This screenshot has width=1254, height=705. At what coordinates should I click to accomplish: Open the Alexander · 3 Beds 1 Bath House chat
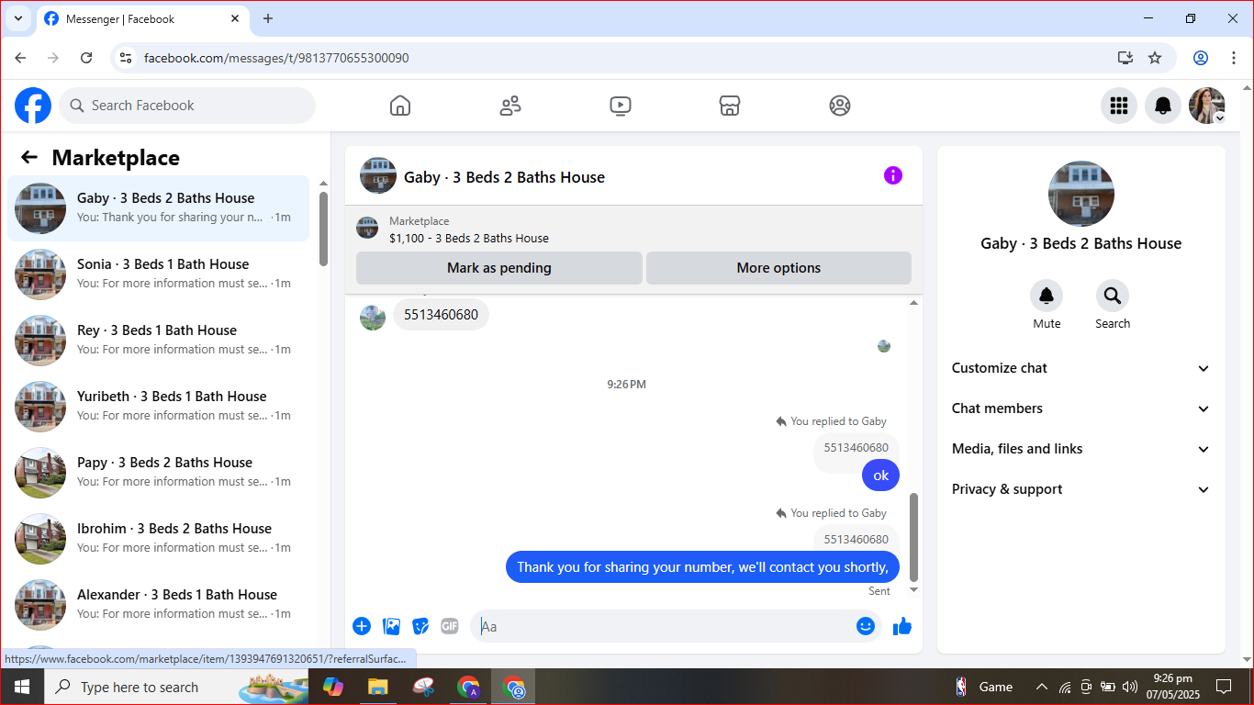(159, 605)
